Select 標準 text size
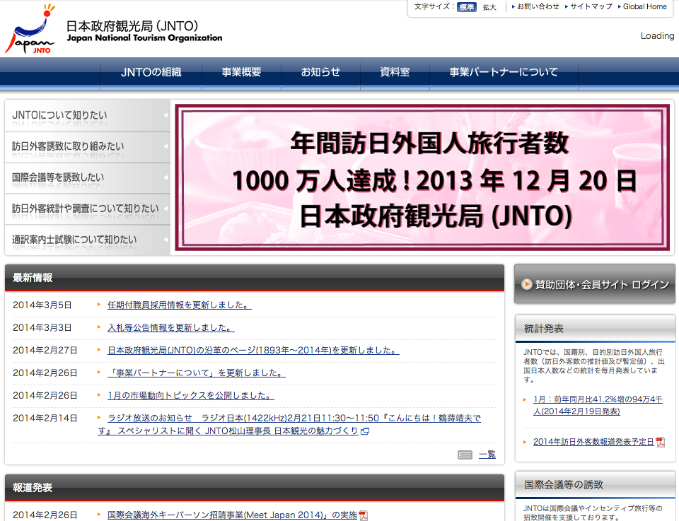 pyautogui.click(x=466, y=7)
